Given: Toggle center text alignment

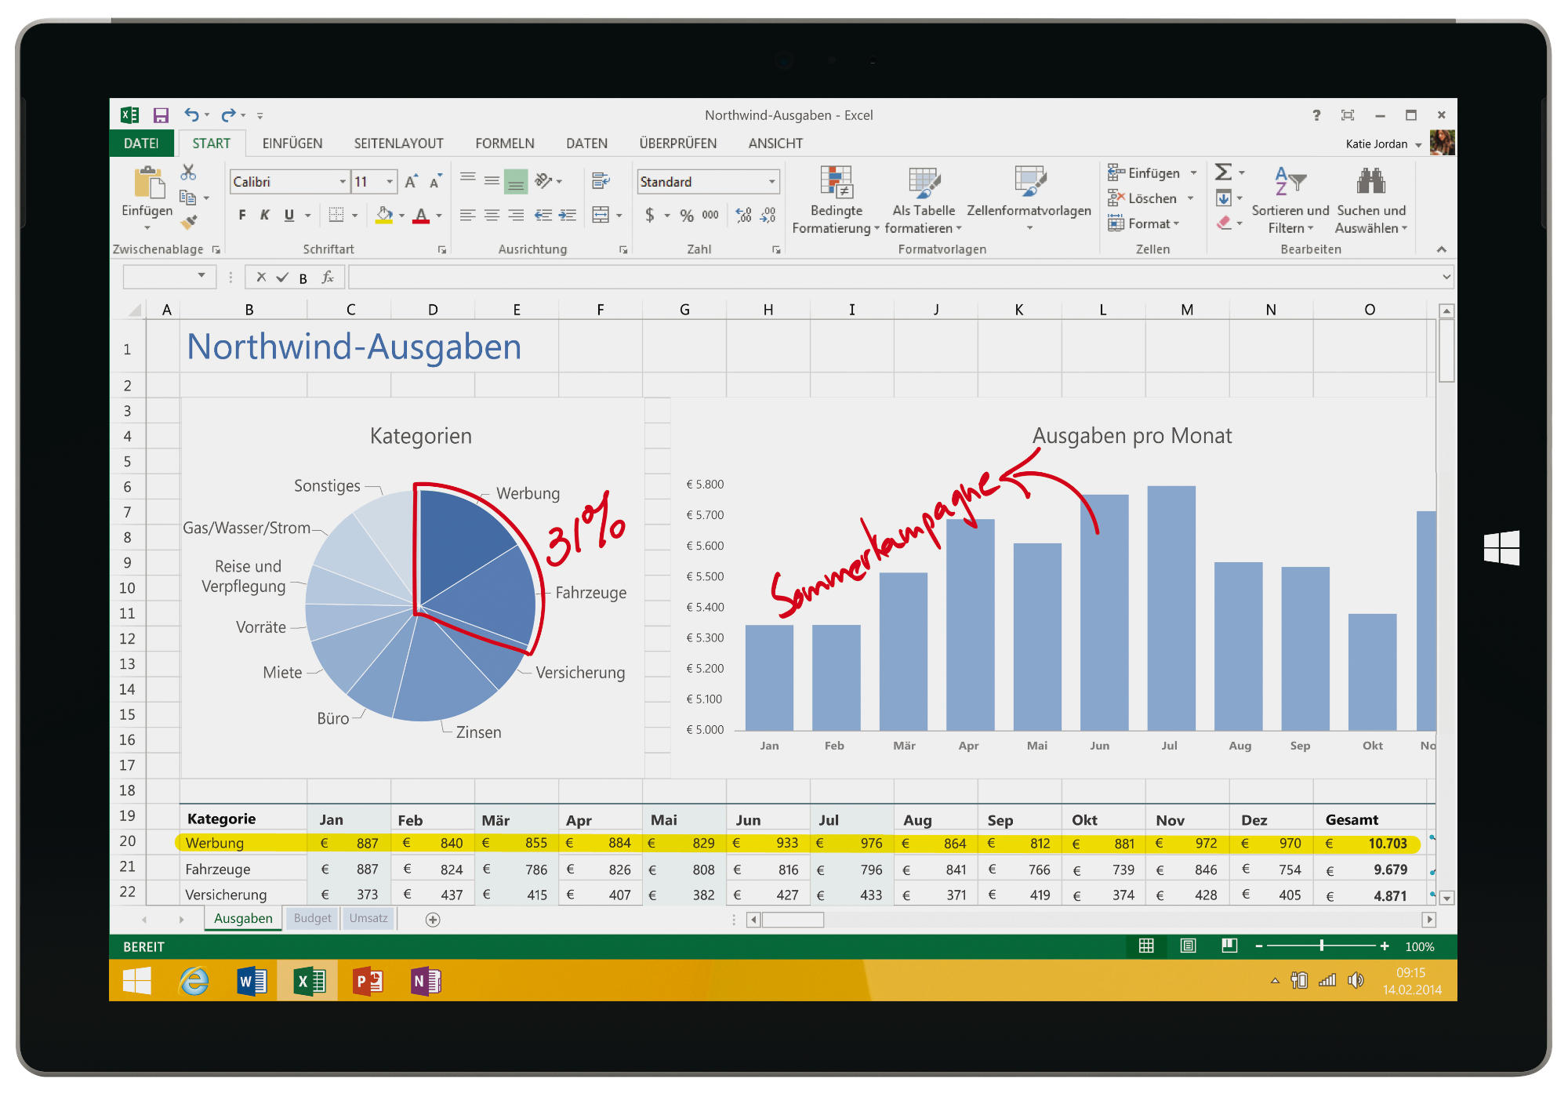Looking at the screenshot, I should coord(492,215).
